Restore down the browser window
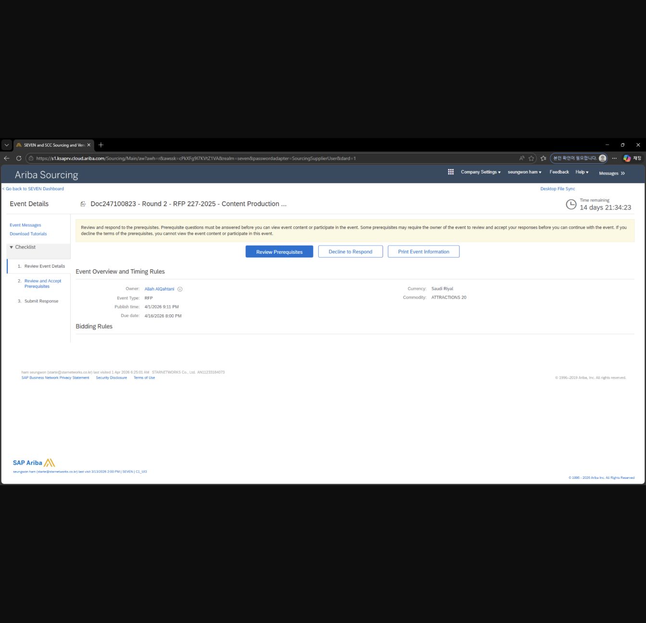Viewport: 646px width, 623px height. point(622,145)
